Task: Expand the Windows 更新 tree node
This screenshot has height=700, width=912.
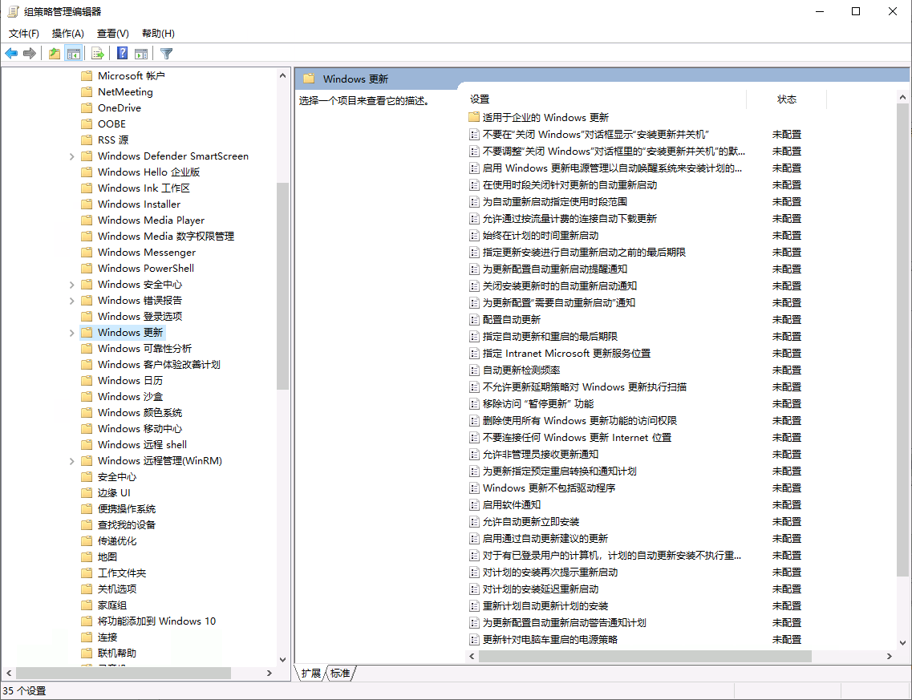Action: pos(71,333)
